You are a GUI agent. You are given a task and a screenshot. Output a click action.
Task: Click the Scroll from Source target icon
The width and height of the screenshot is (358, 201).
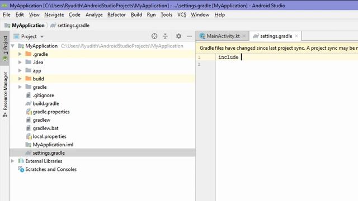[154, 36]
